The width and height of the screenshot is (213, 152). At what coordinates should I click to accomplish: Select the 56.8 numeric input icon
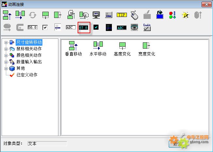[x=33, y=27]
